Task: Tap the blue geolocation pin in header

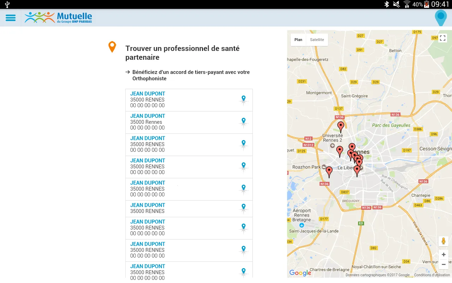Action: (x=441, y=18)
